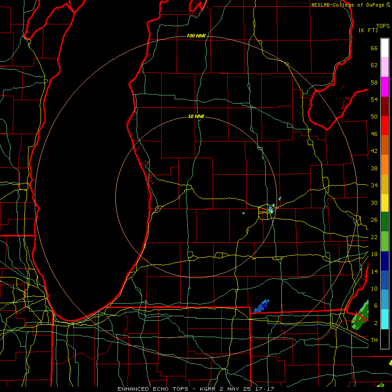Click the legend value 66

(374, 48)
